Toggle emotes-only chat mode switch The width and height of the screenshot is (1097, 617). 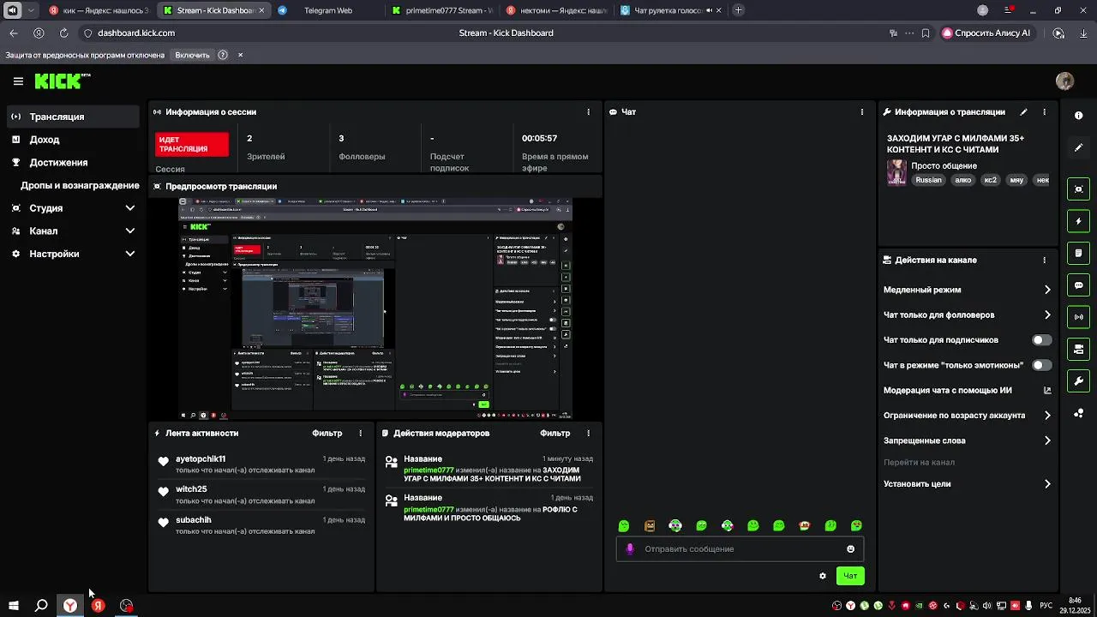pos(1041,365)
